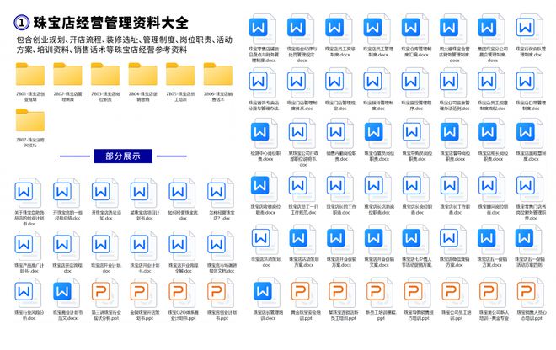
Task: Open the ZB06 珠宝店销售话术 folder
Action: 218,74
